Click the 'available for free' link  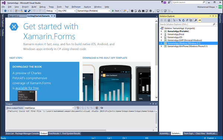click(27, 88)
